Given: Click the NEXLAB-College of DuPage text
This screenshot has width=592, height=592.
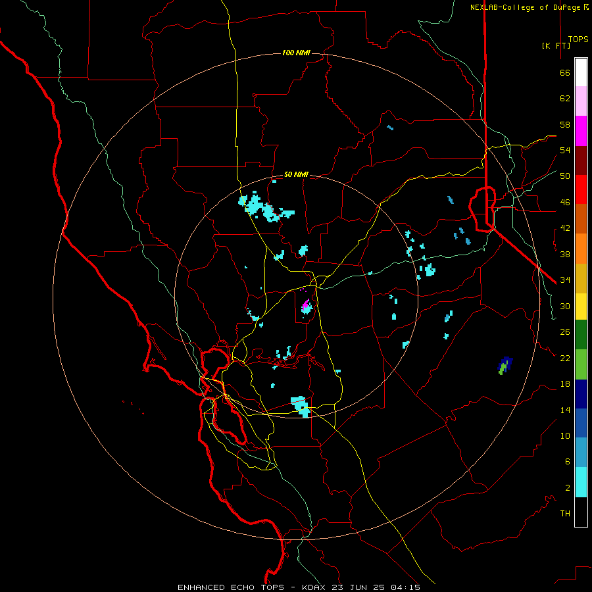Looking at the screenshot, I should [525, 7].
